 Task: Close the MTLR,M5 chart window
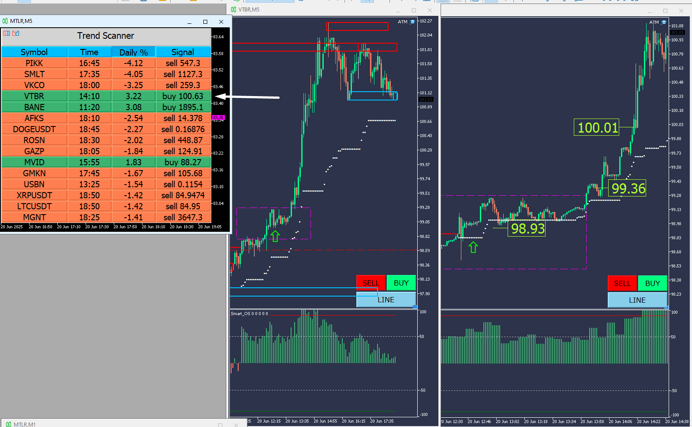pos(221,22)
